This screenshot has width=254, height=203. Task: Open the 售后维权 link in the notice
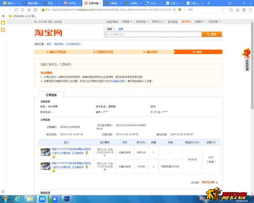(118, 81)
